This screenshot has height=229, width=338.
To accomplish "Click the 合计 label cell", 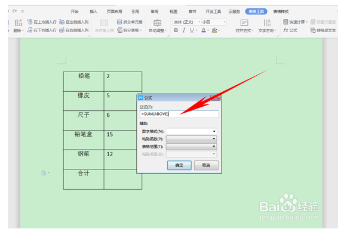I will coord(84,180).
